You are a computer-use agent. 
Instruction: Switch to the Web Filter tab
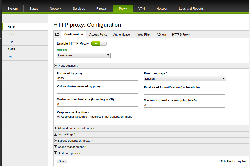(x=144, y=34)
